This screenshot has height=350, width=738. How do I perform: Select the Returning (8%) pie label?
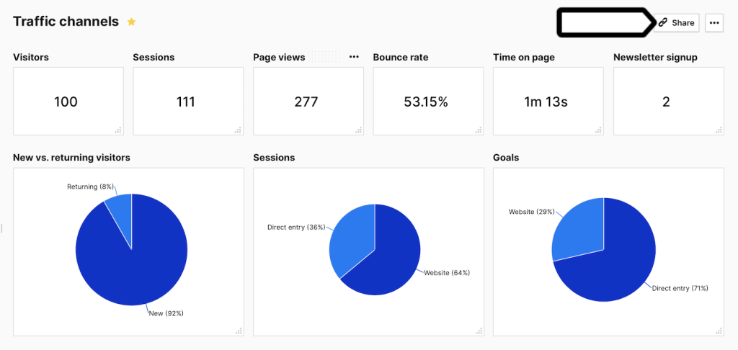90,187
